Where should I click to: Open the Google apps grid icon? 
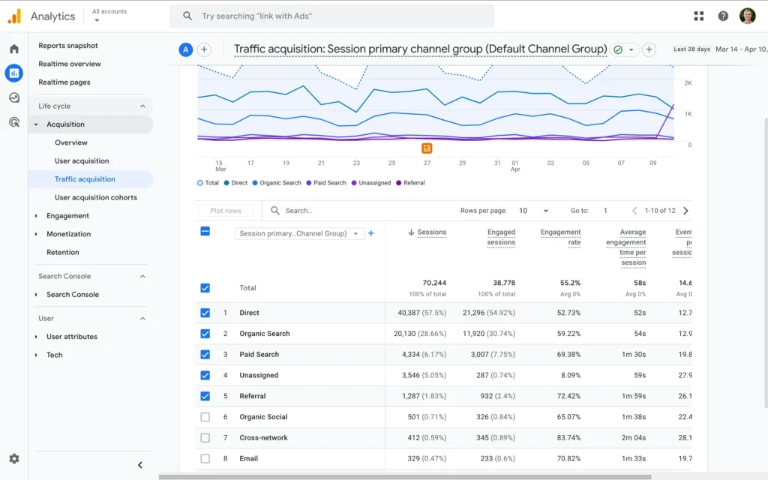point(699,16)
